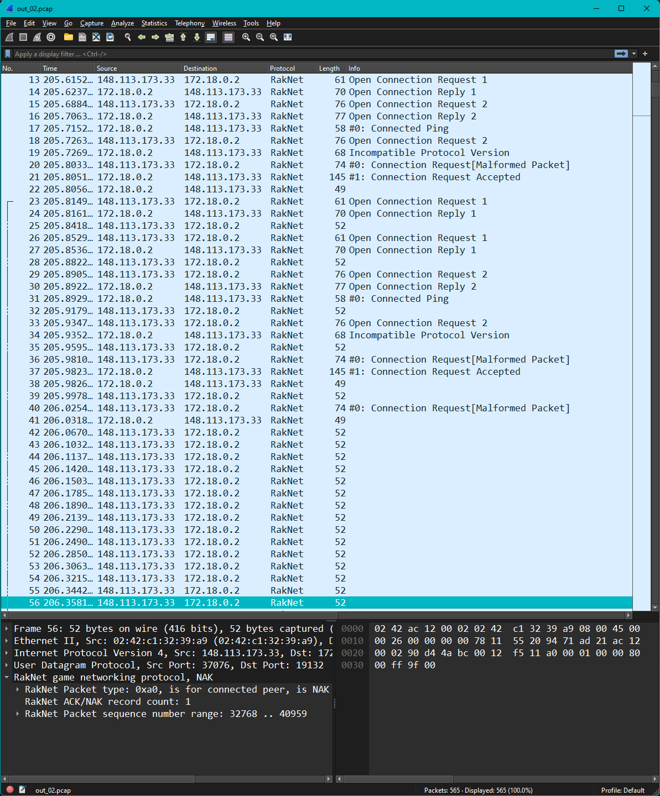Open the Statistics menu

coord(154,23)
